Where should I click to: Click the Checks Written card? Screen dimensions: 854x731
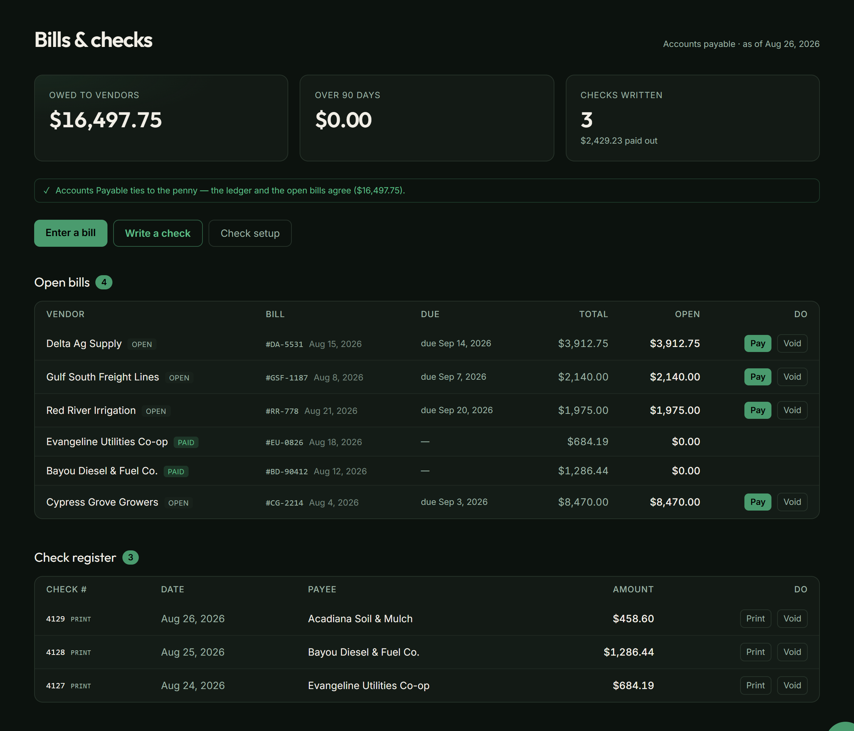692,118
